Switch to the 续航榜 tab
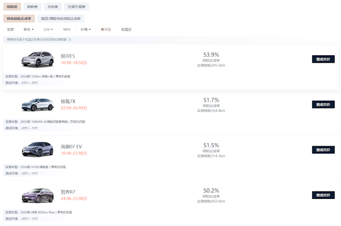Viewport: 341px width, 226px height. tap(12, 7)
